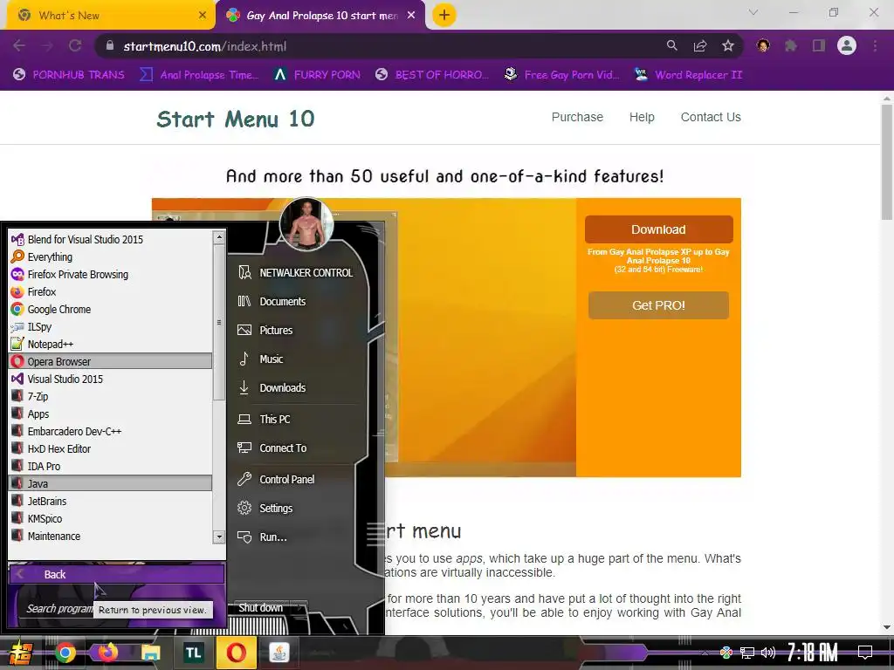Open Word Replacer II bookmark

(688, 75)
